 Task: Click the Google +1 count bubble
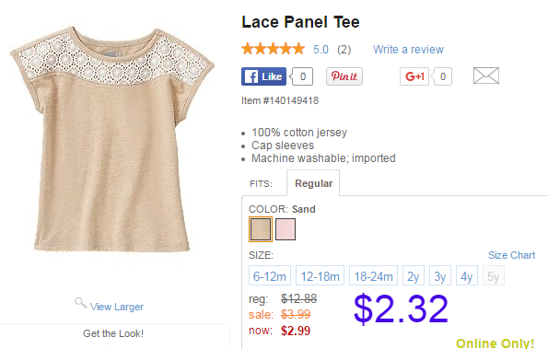point(442,76)
